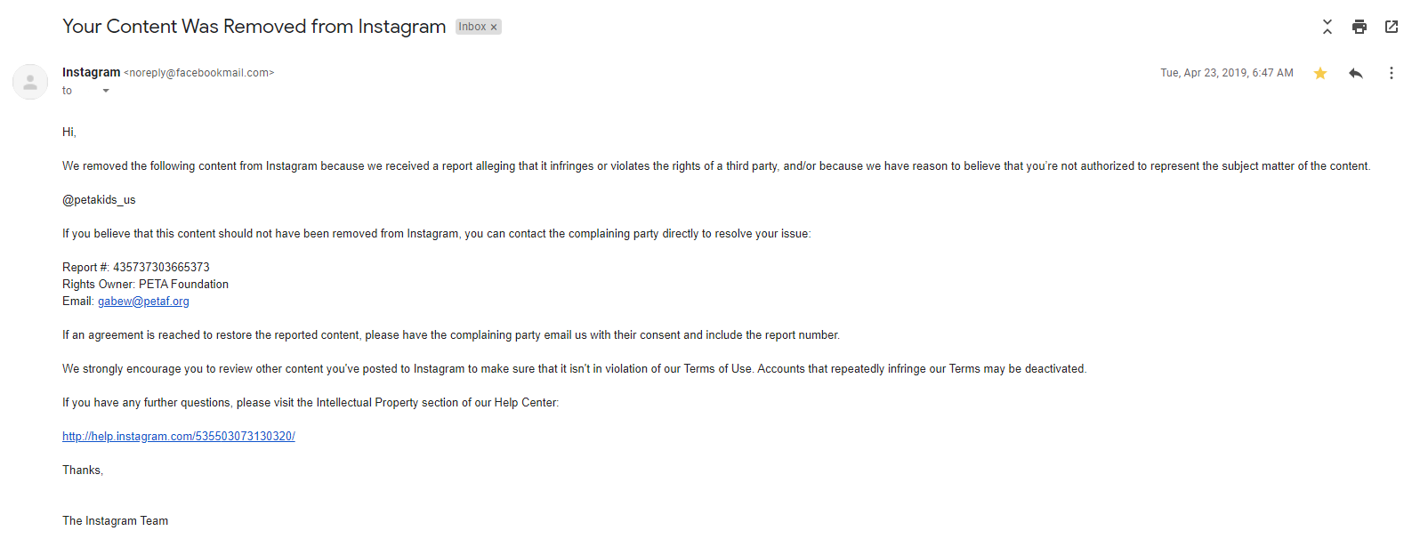Print the email using the printer icon
Screen dimensions: 1412x555
click(x=1359, y=27)
